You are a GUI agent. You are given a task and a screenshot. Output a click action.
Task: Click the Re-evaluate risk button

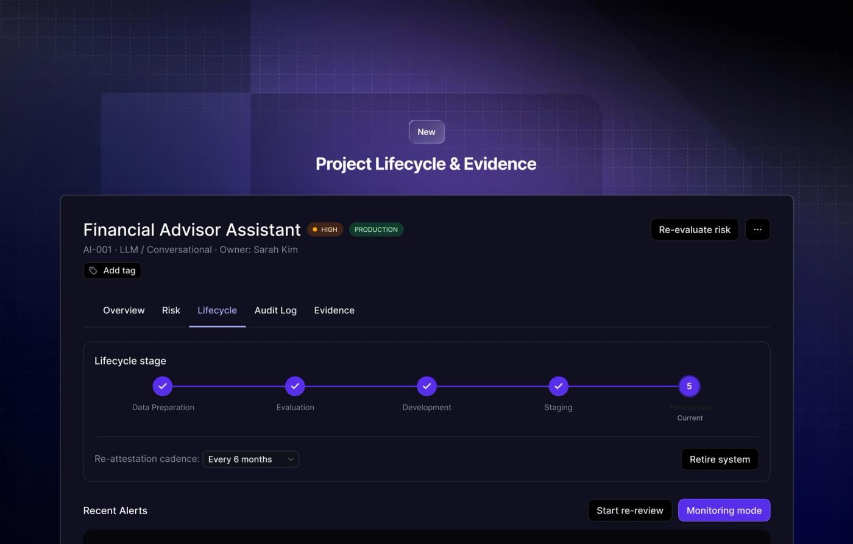[x=695, y=229]
